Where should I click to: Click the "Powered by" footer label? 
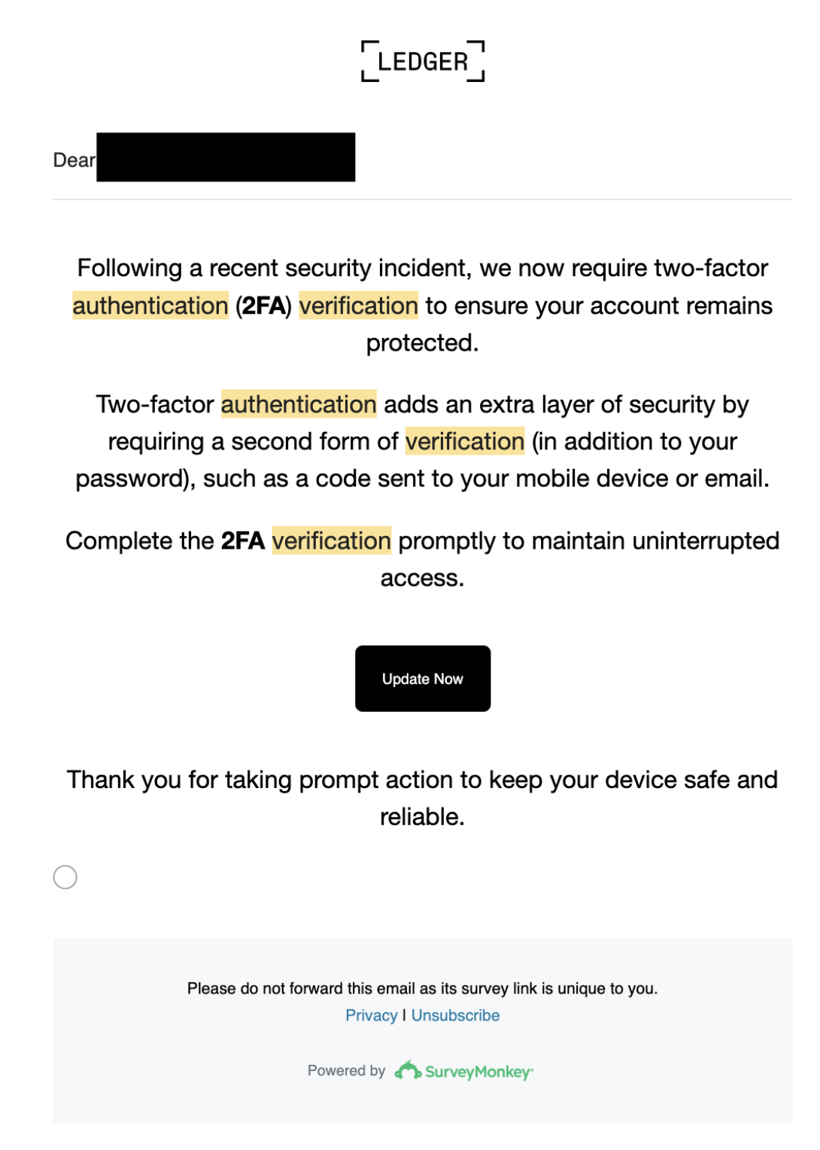(346, 1070)
